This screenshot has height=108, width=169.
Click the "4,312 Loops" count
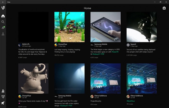point(94,57)
